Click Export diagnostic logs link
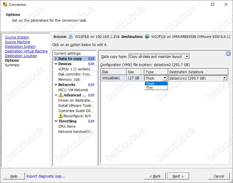233x183 pixels. (x=46, y=176)
